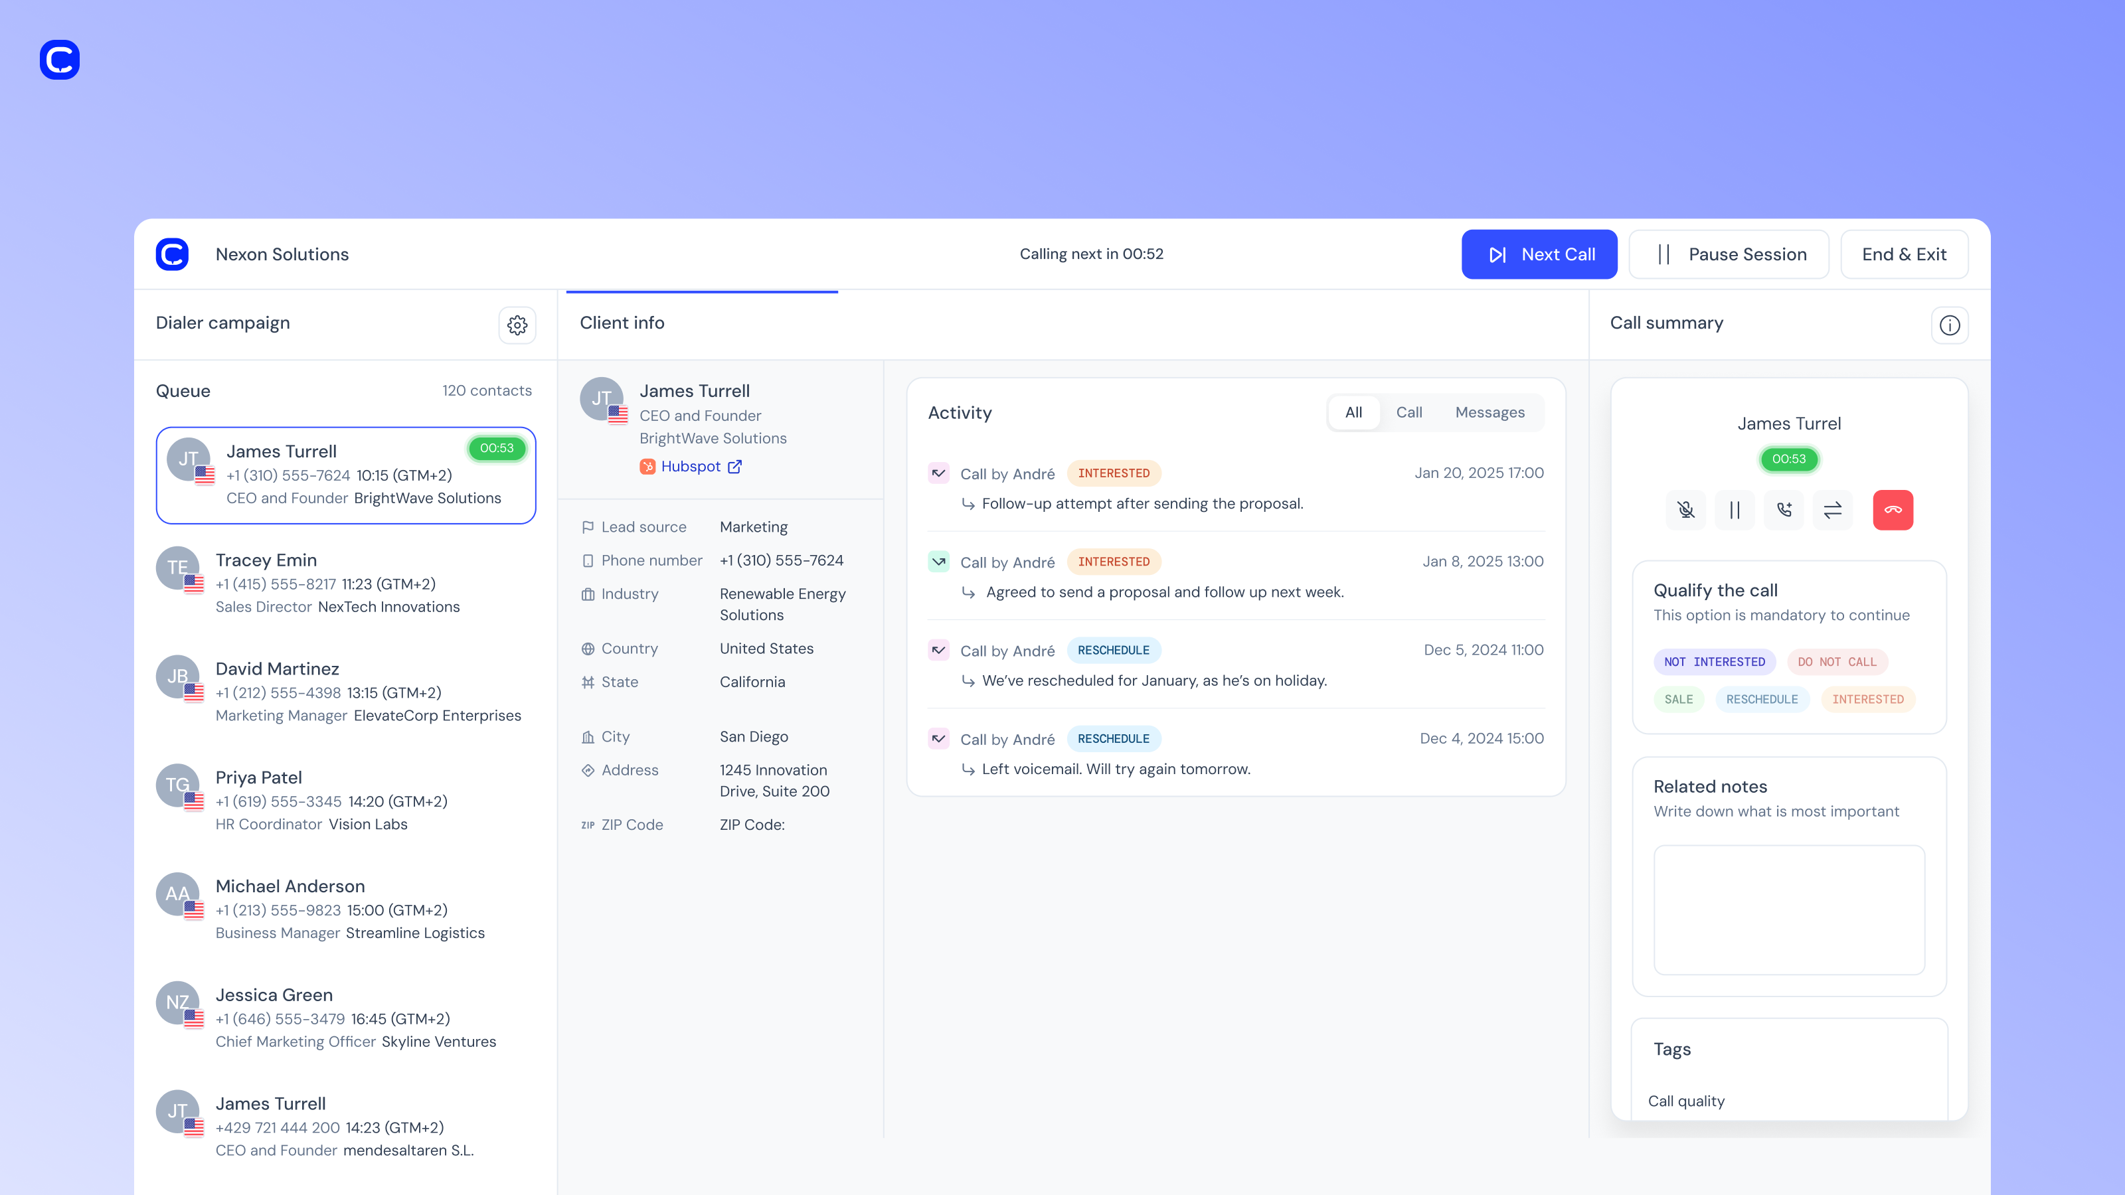Select the SALE qualification tag
This screenshot has height=1195, width=2125.
click(x=1678, y=698)
